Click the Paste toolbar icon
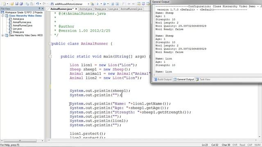Screen dimensions: 262x147 [32, 4]
